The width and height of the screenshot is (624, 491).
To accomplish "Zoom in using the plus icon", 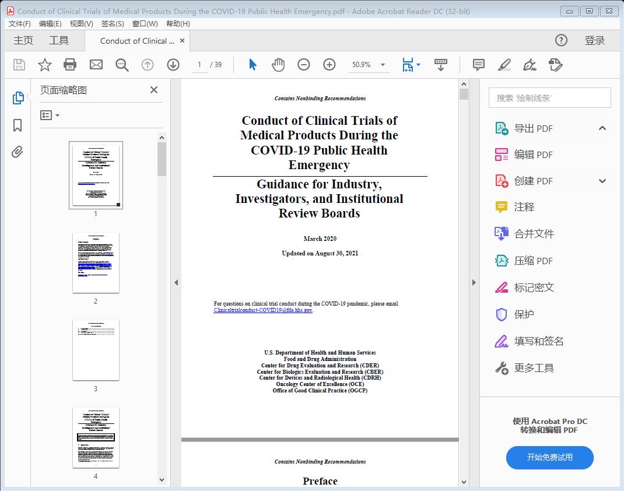I will 329,65.
